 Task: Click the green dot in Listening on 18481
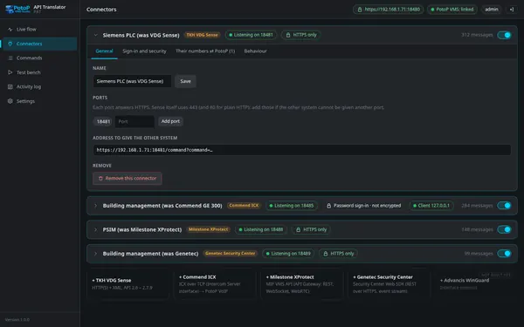tap(231, 35)
